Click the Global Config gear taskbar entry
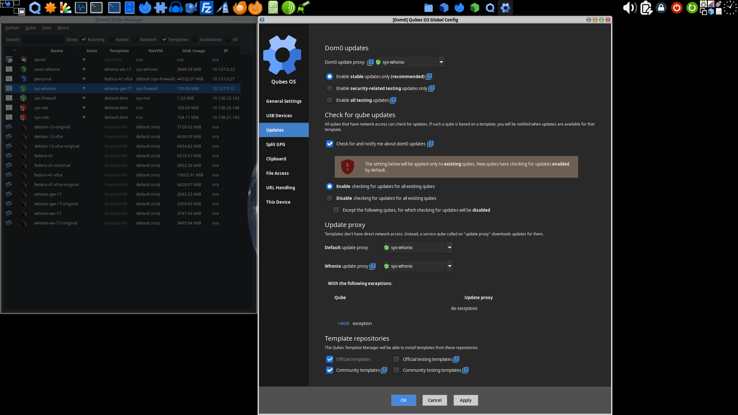 [505, 8]
